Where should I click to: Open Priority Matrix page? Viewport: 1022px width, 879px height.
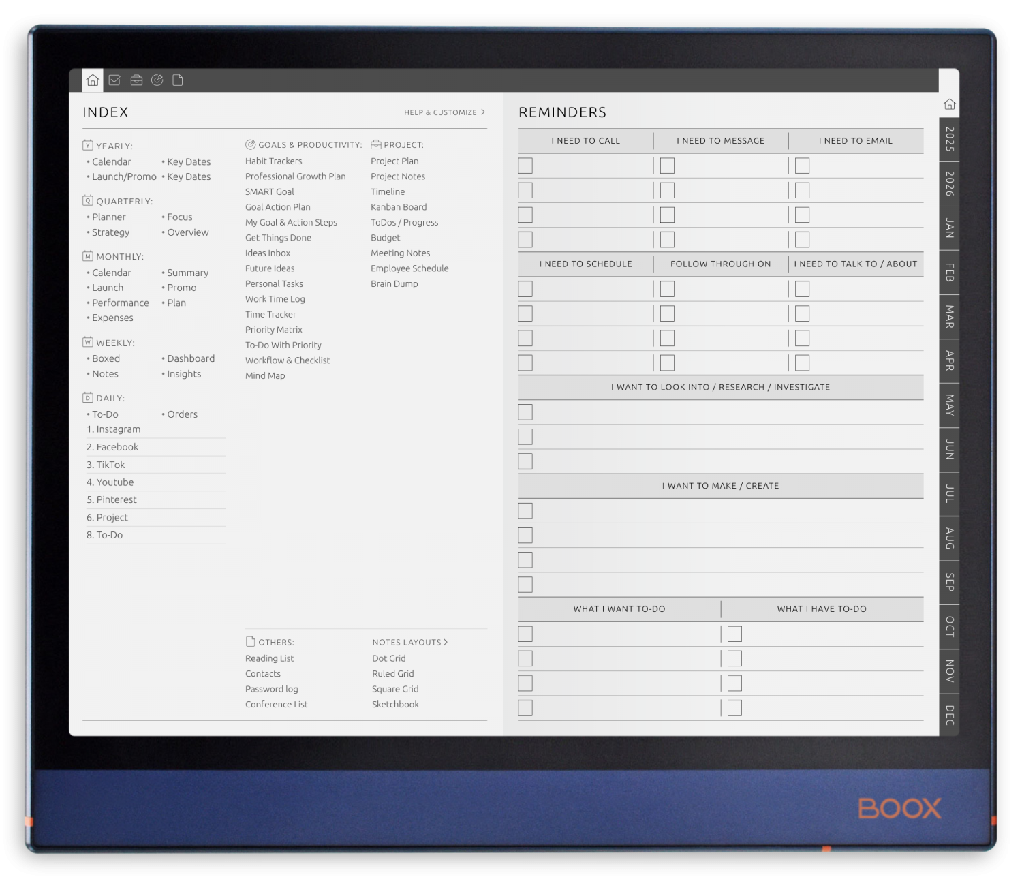click(x=273, y=330)
